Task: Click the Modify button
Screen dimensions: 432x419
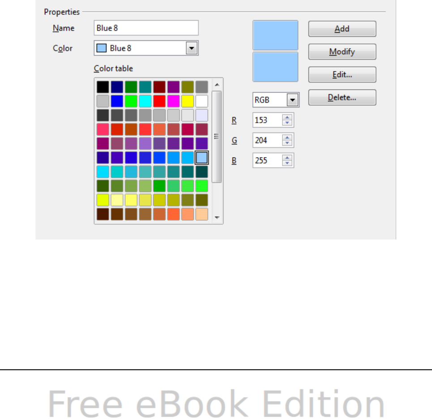Action: pyautogui.click(x=342, y=51)
